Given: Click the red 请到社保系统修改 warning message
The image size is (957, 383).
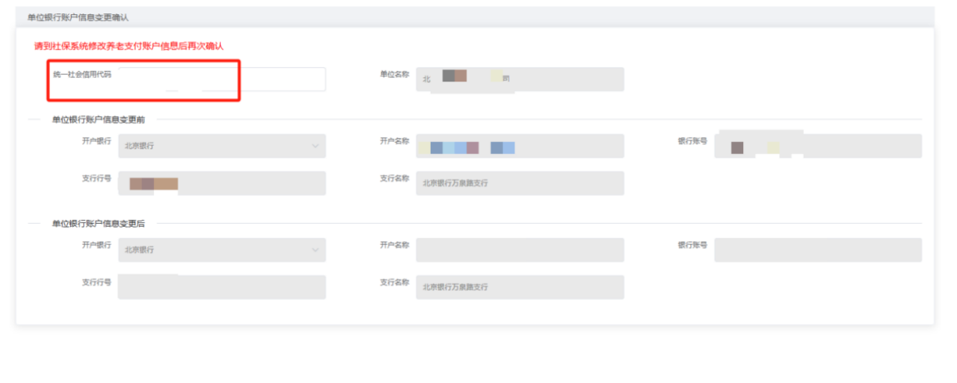Looking at the screenshot, I should point(129,46).
